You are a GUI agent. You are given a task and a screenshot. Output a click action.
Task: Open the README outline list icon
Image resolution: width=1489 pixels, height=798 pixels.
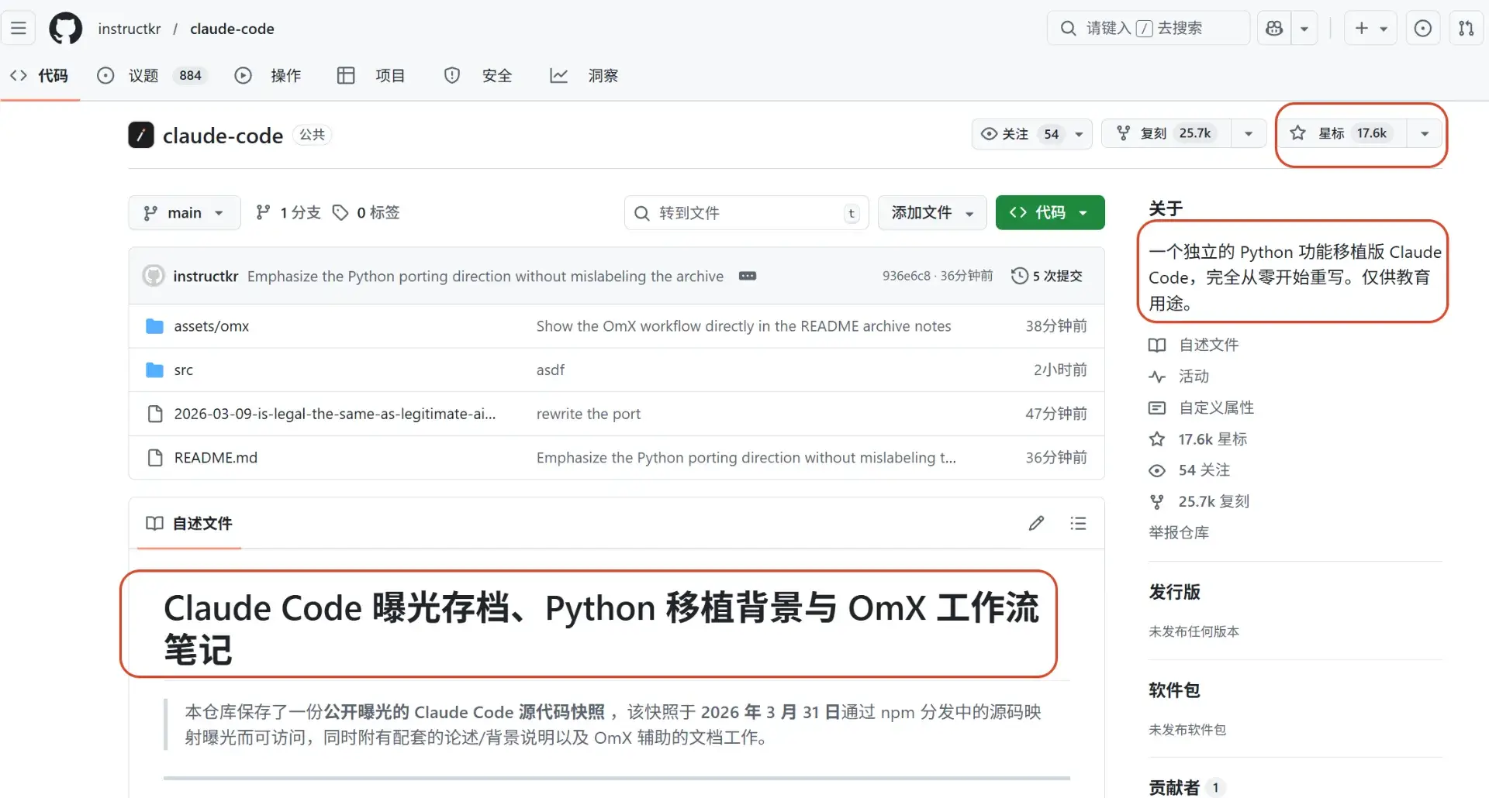point(1078,524)
